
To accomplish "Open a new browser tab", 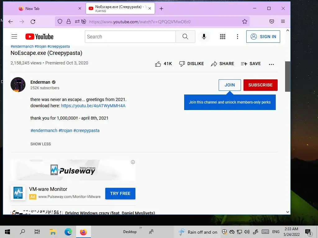I will 161,8.
